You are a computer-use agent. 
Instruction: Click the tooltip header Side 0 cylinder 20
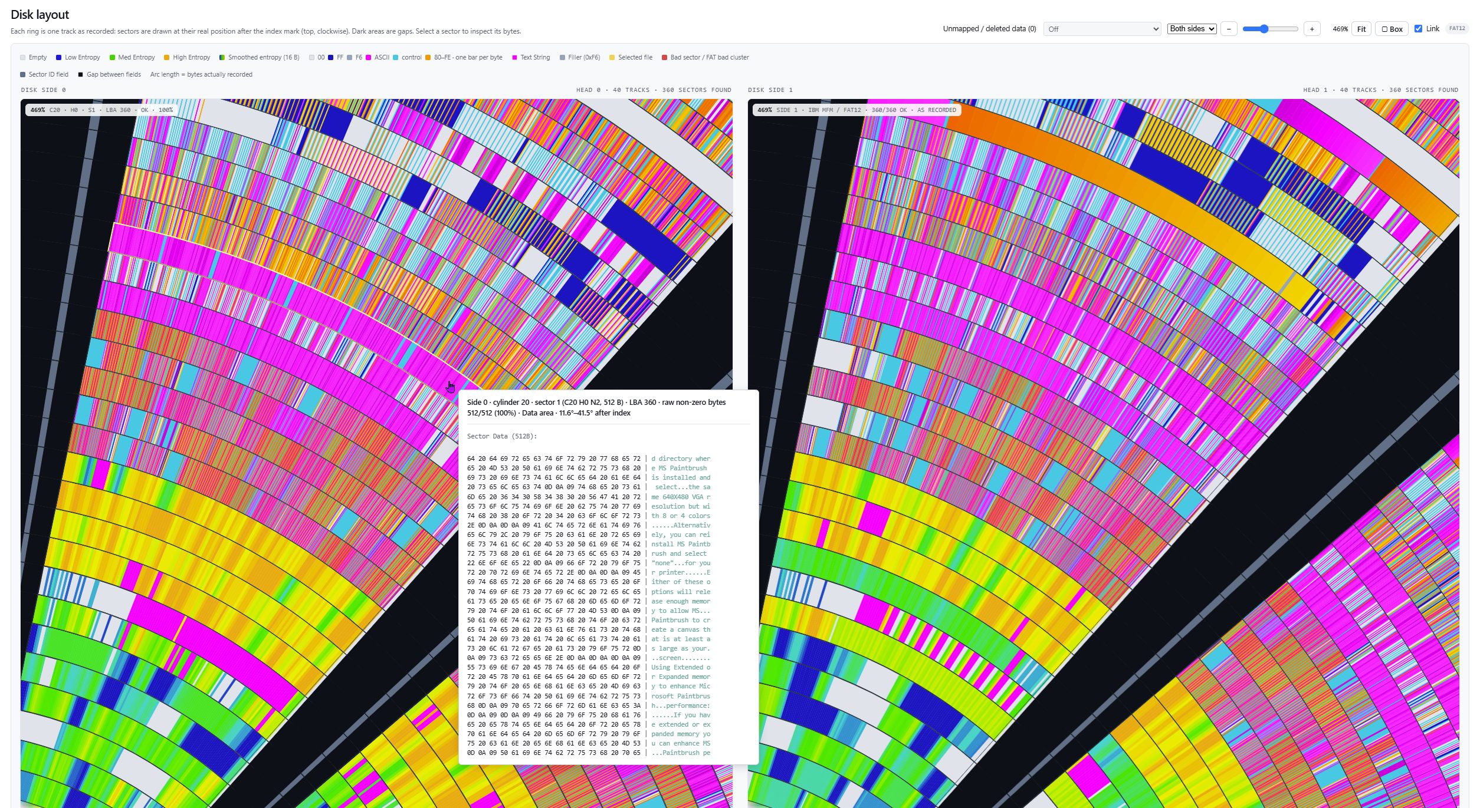[x=596, y=408]
